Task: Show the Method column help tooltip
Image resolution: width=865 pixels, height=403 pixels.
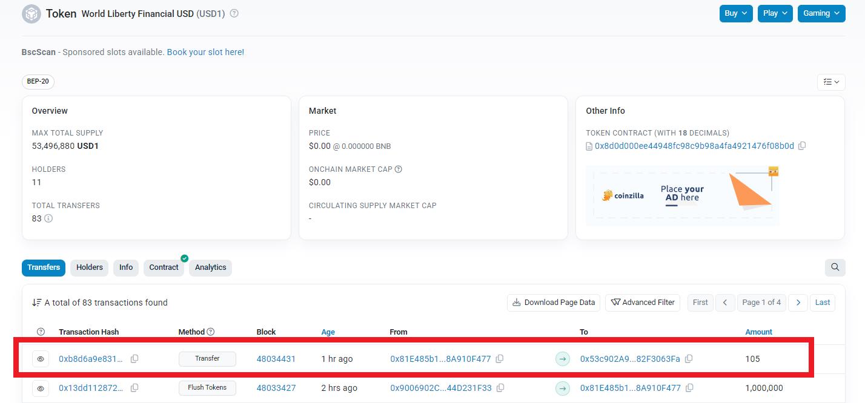Action: (211, 332)
